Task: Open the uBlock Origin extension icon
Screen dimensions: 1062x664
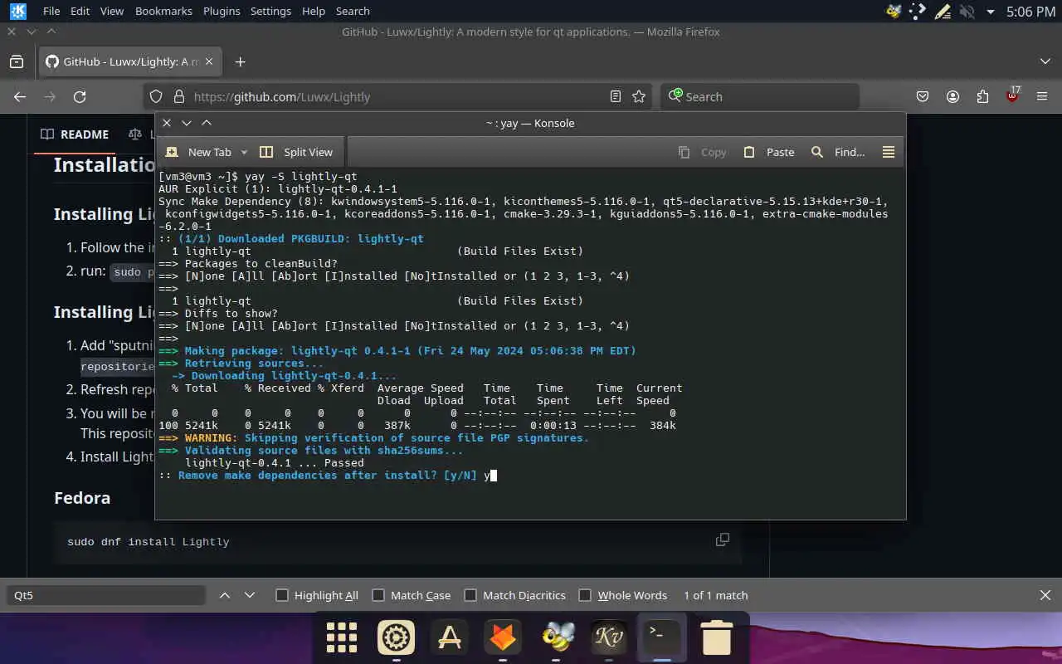Action: (x=1012, y=95)
